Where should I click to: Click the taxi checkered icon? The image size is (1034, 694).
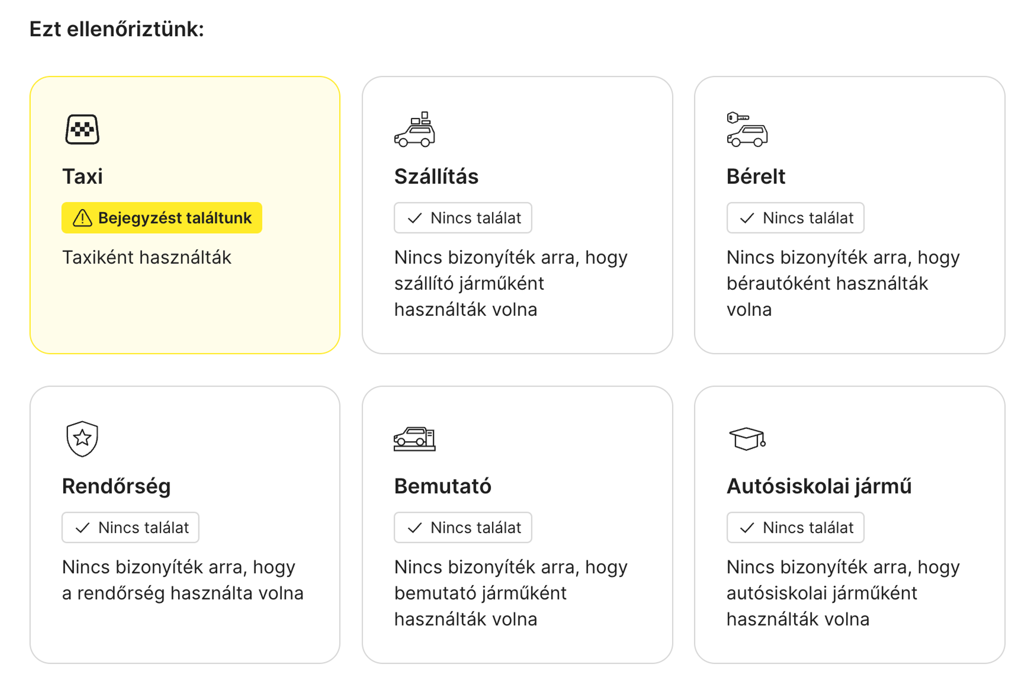(x=82, y=129)
